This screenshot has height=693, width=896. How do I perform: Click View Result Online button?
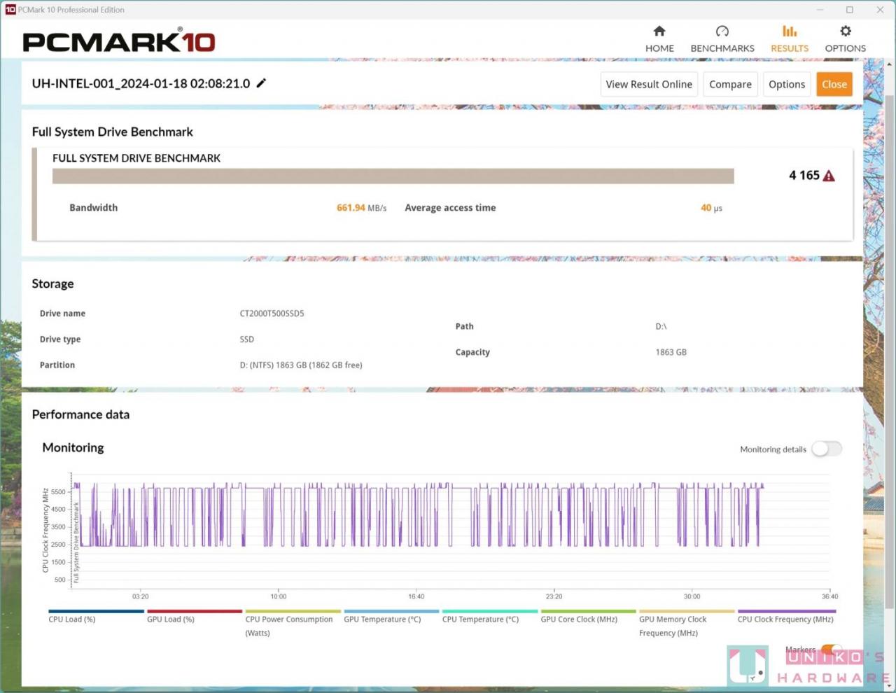pyautogui.click(x=649, y=84)
